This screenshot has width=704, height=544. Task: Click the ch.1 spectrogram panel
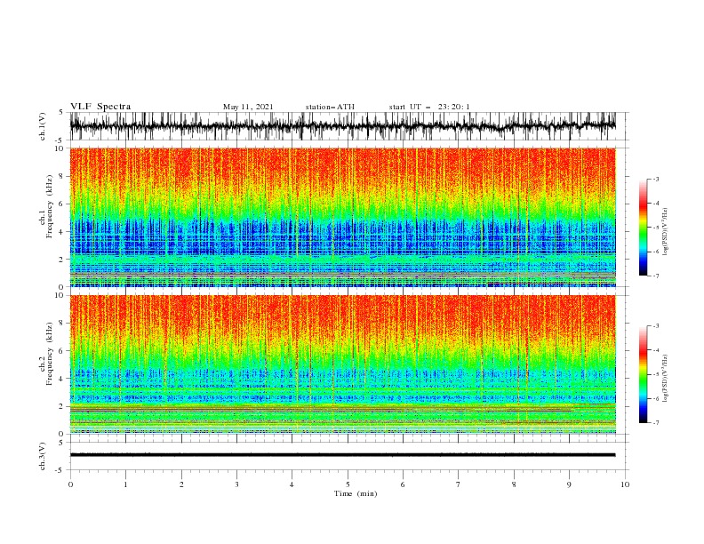(x=342, y=217)
